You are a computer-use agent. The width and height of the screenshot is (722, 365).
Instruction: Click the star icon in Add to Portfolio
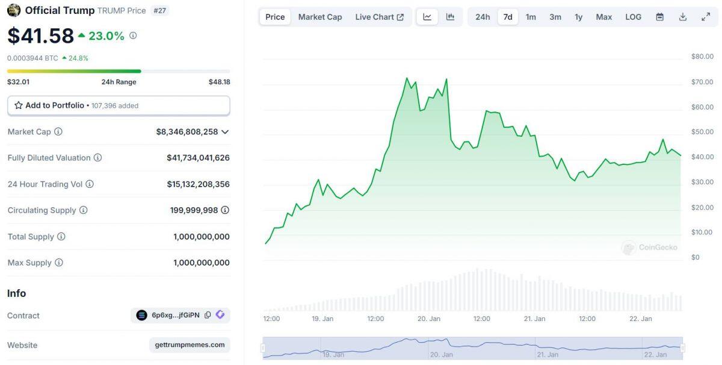click(19, 105)
